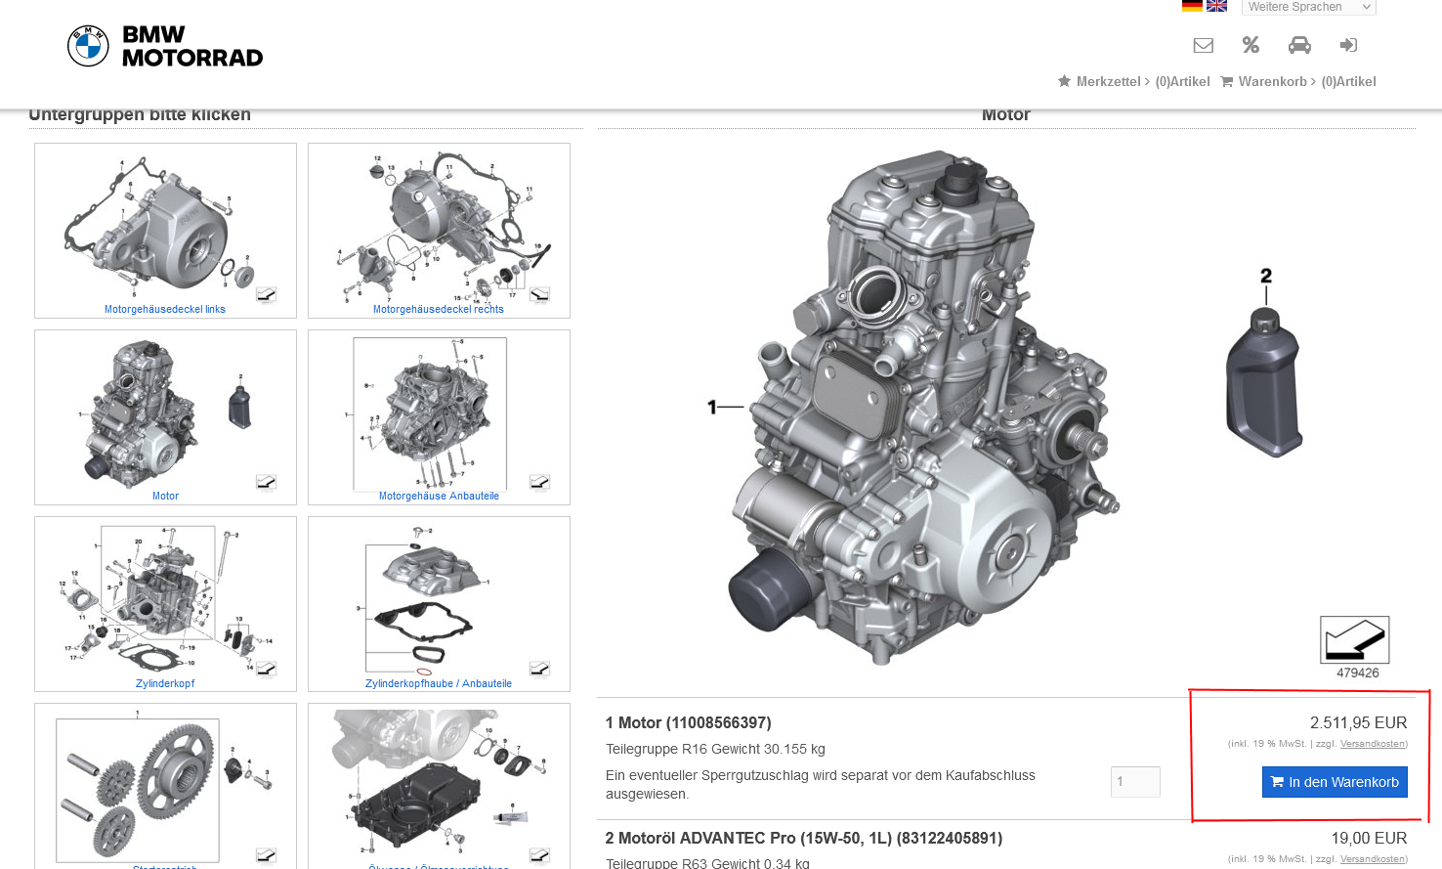1442x869 pixels.
Task: Click the cart icon beside Warenkorb
Action: (1227, 81)
